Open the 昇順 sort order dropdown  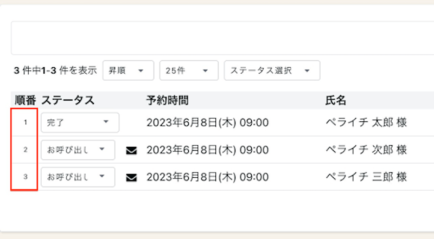tap(128, 70)
